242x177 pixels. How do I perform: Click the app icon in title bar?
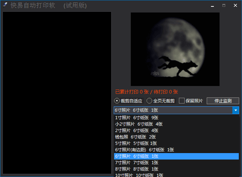pyautogui.click(x=5, y=5)
